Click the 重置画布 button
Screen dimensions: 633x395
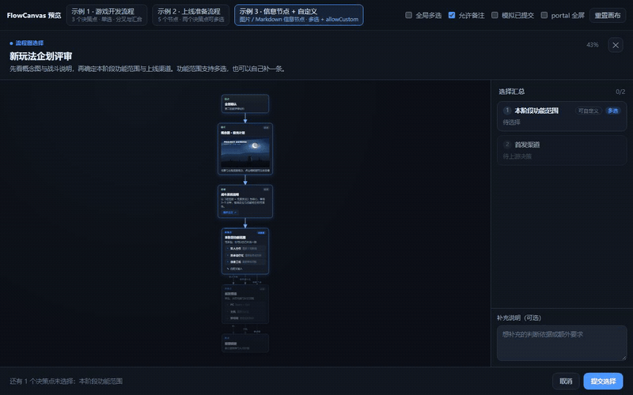(608, 15)
